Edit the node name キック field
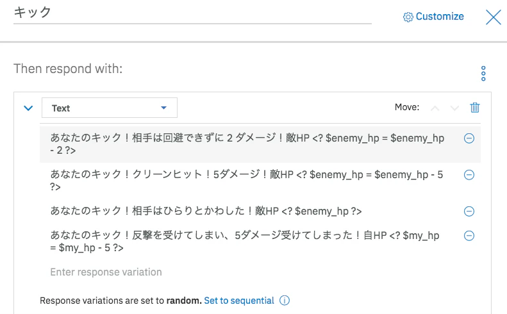Image resolution: width=507 pixels, height=314 pixels. point(192,13)
